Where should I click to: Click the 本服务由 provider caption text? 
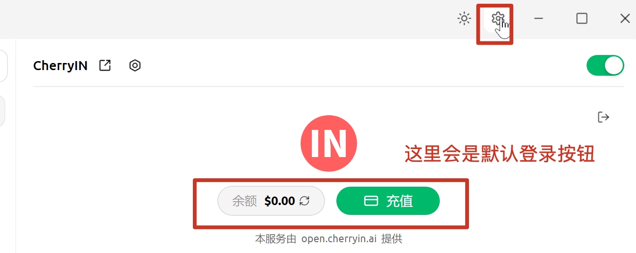pos(276,239)
